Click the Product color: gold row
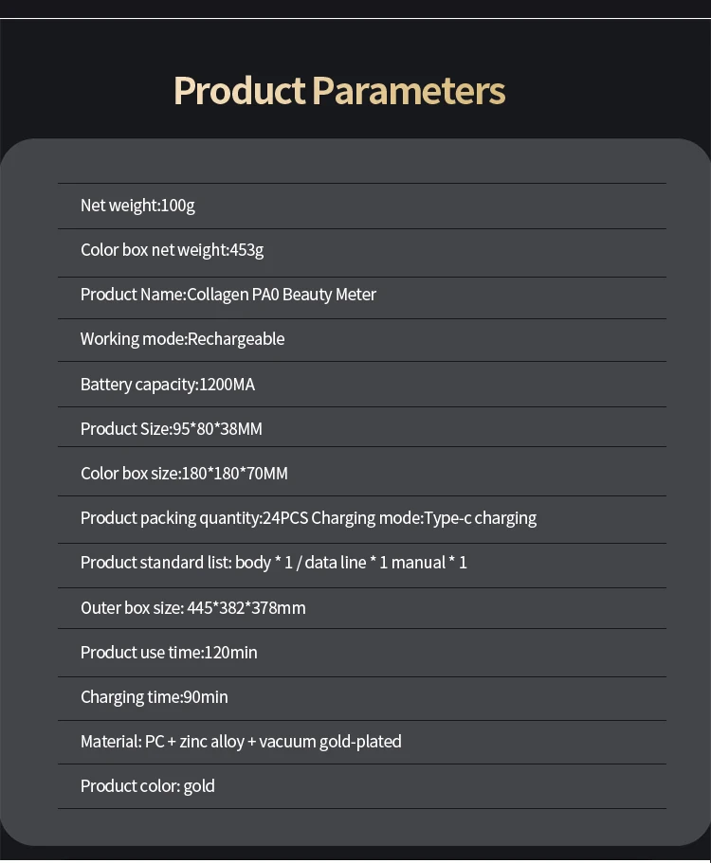Viewport: 711px width, 863px height. (147, 786)
